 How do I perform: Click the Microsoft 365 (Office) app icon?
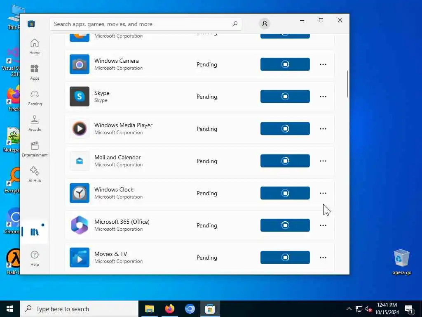tap(80, 225)
